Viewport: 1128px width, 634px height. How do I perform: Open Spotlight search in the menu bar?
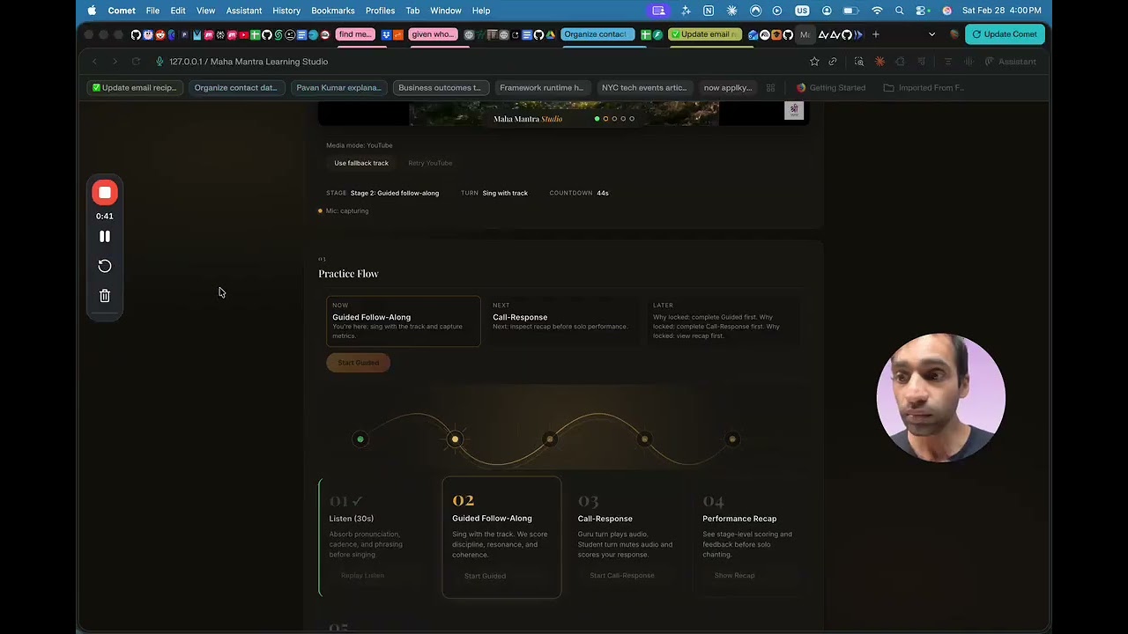tap(899, 11)
